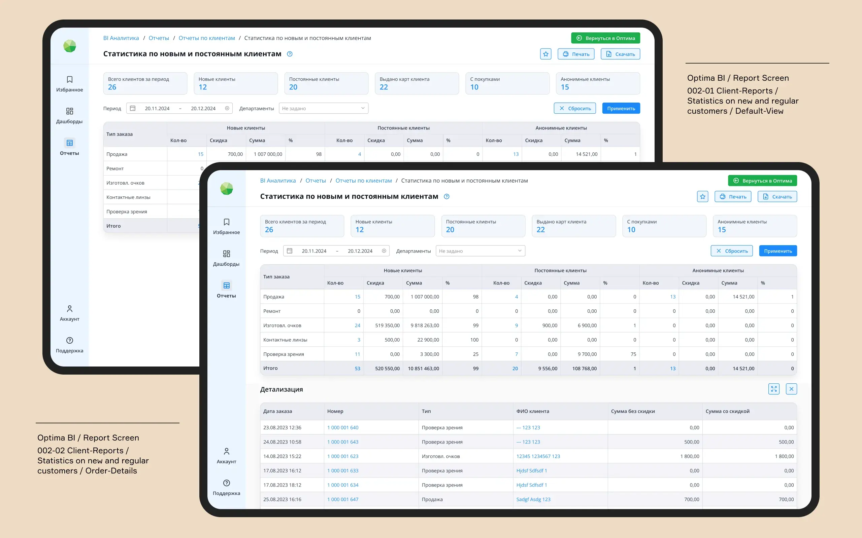This screenshot has width=862, height=538.
Task: Open client 12345 1234567 123
Action: click(538, 456)
